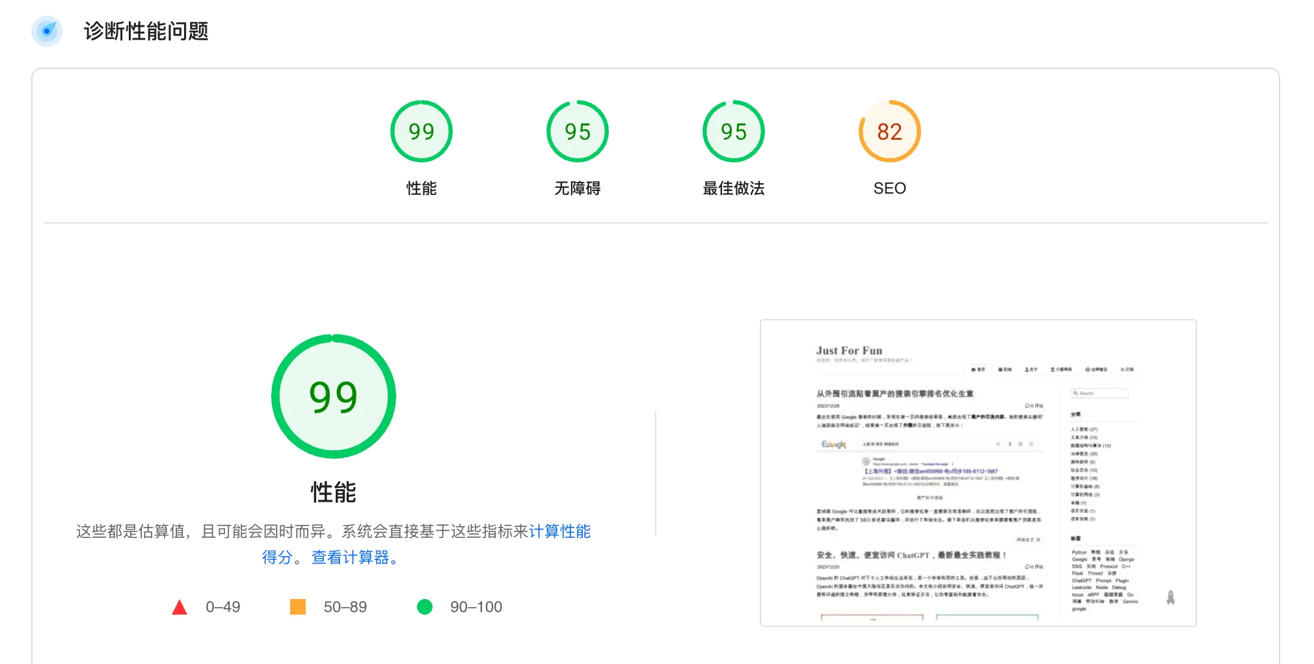1314x664 pixels.
Task: Click the rocket icon in the page screenshot
Action: 1170,598
